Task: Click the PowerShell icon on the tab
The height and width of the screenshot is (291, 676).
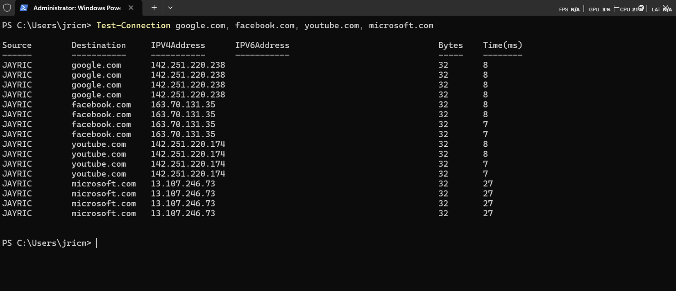Action: coord(24,7)
